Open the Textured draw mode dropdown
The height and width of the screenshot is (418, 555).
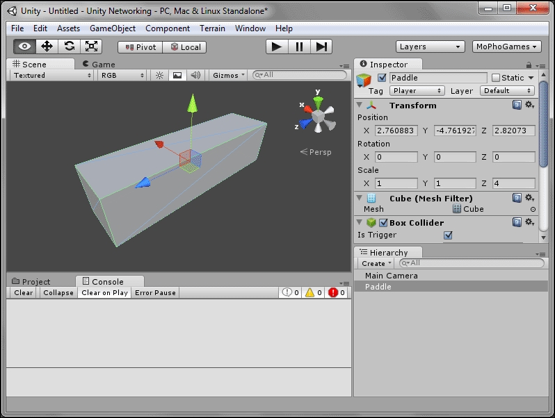tap(52, 75)
